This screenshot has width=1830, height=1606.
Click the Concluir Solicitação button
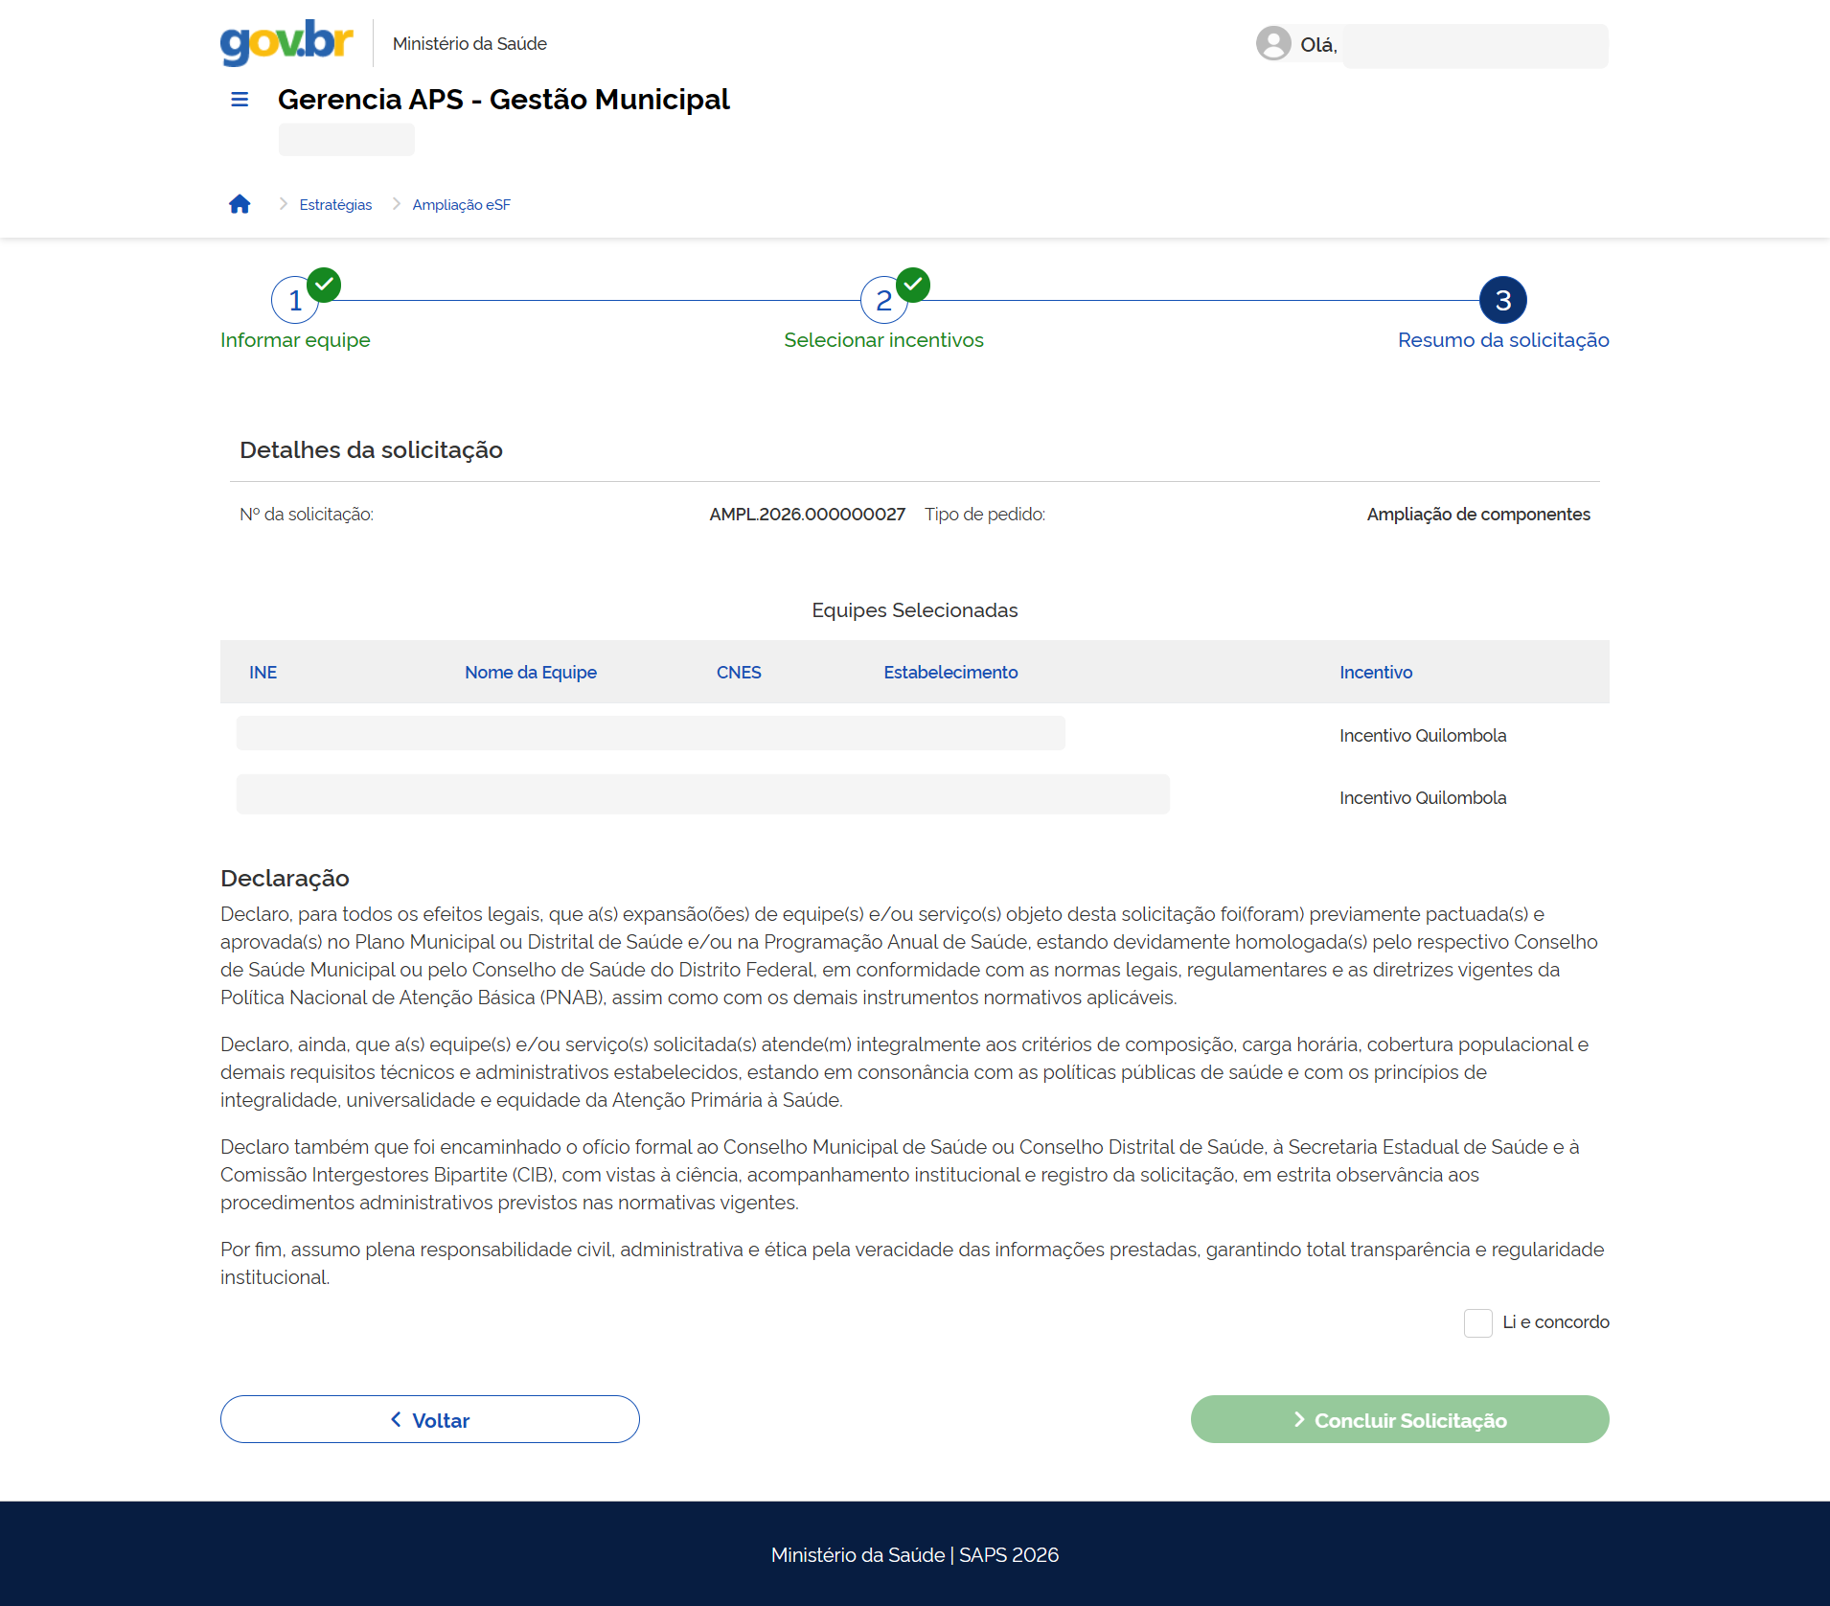tap(1399, 1419)
